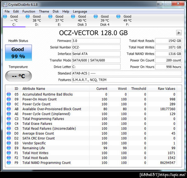The width and height of the screenshot is (187, 178).
Task: Select the E: disk at 37 °C
Action: [59, 20]
